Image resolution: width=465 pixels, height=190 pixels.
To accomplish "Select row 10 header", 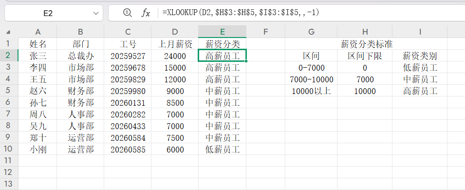I will tap(9, 149).
